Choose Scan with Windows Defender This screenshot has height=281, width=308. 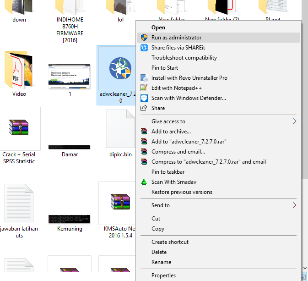click(x=218, y=98)
